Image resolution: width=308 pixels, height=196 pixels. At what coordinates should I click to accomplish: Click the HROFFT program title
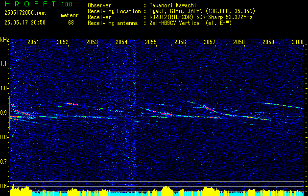pos(30,4)
